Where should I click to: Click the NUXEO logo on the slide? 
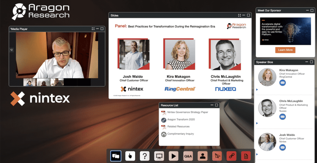226,89
